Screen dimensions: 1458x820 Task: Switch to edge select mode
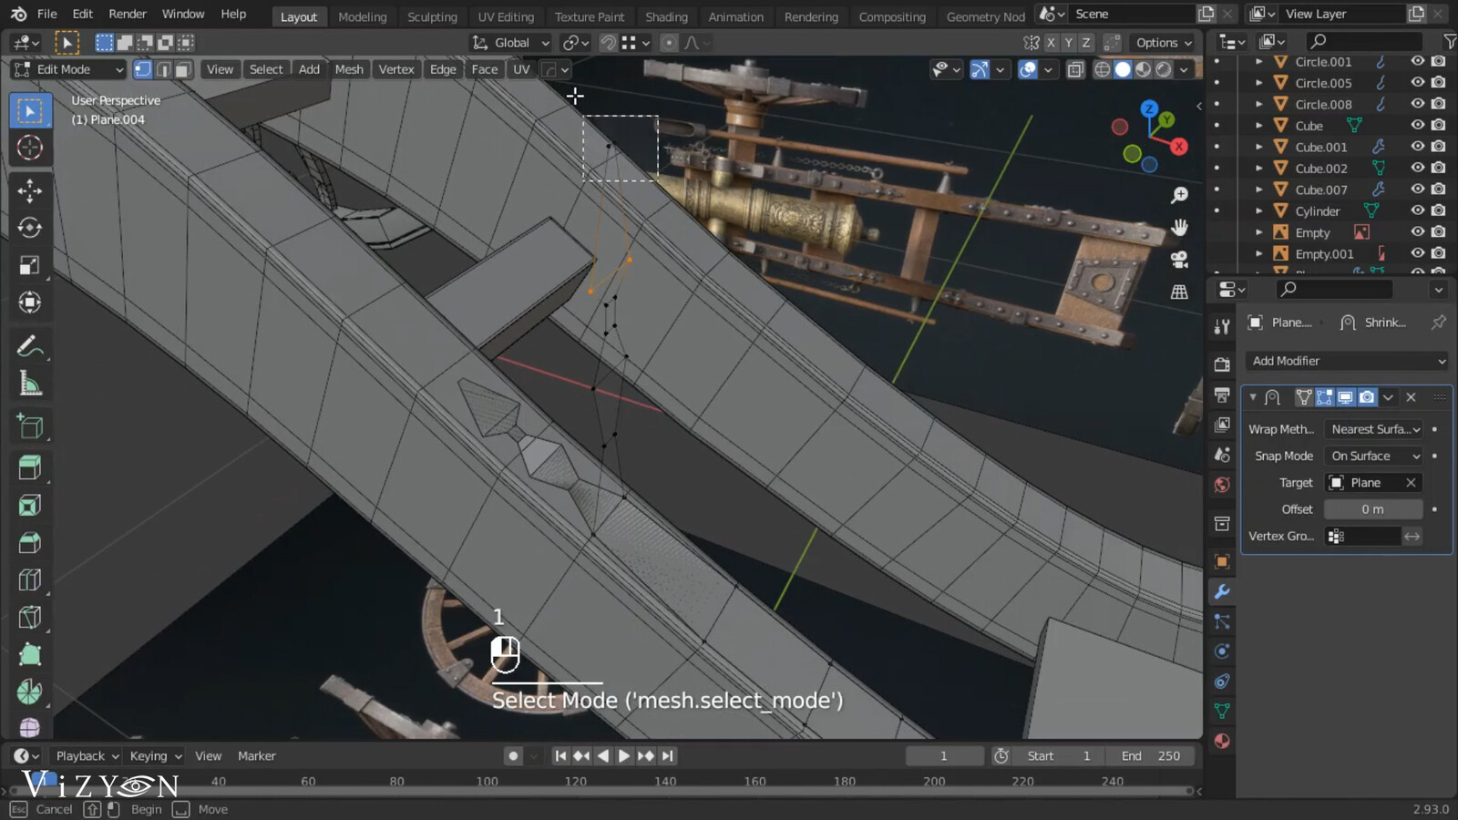point(163,69)
